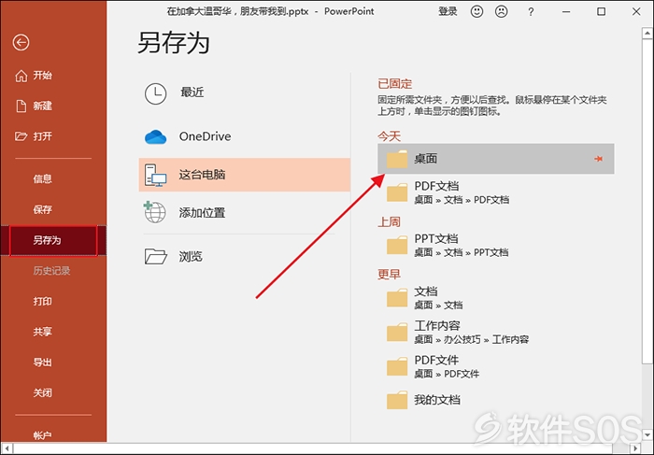This screenshot has height=455, width=654.
Task: Send feedback with the frown face icon
Action: (x=502, y=11)
